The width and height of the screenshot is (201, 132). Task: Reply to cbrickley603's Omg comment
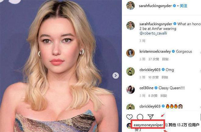point(165,77)
